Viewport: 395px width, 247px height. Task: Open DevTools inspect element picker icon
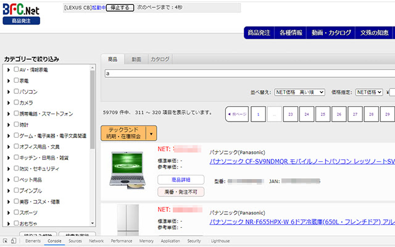6,241
